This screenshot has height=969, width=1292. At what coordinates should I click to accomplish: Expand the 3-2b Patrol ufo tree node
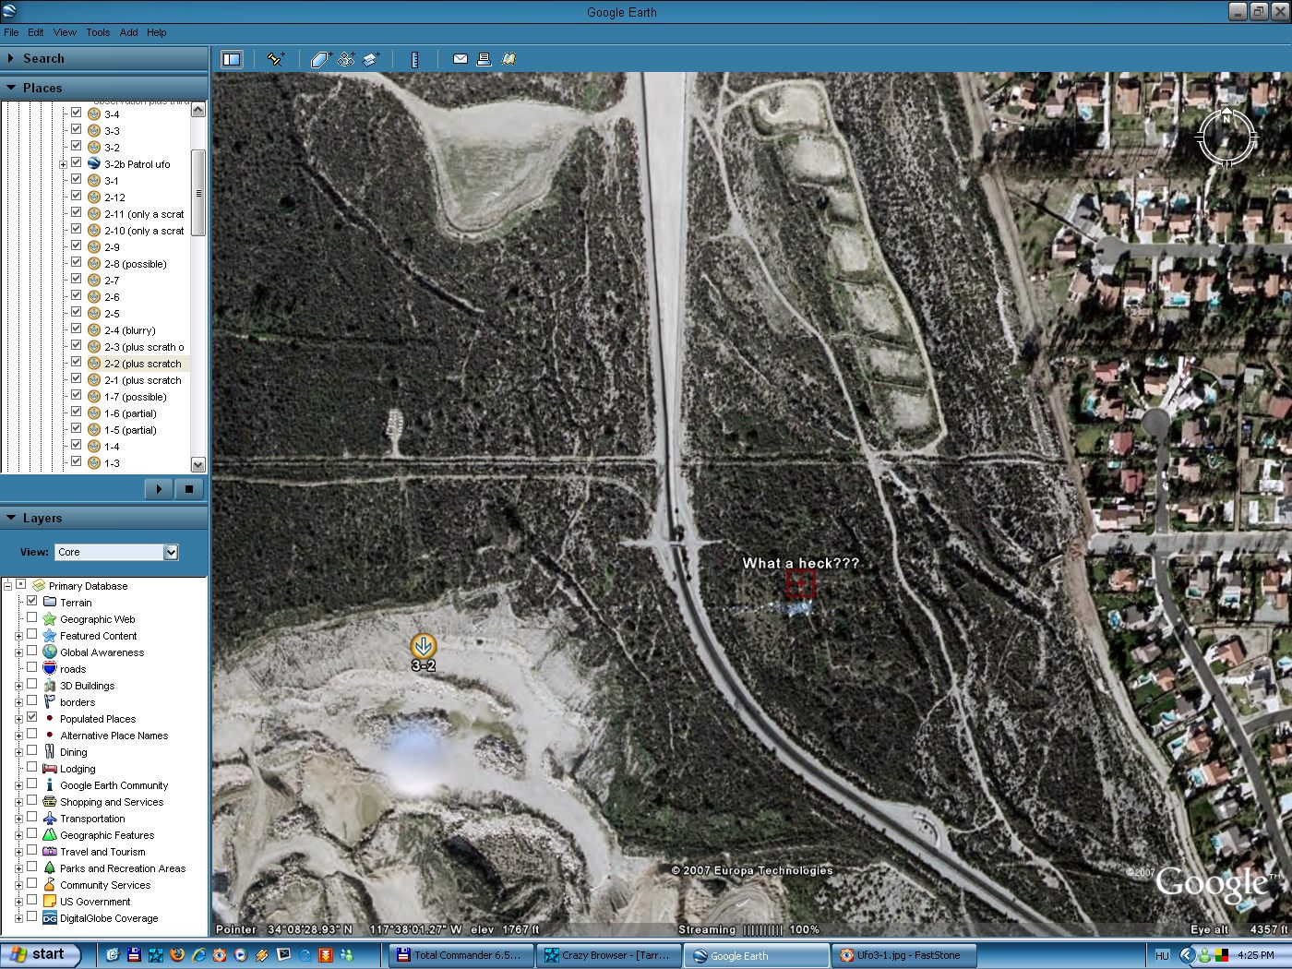63,164
